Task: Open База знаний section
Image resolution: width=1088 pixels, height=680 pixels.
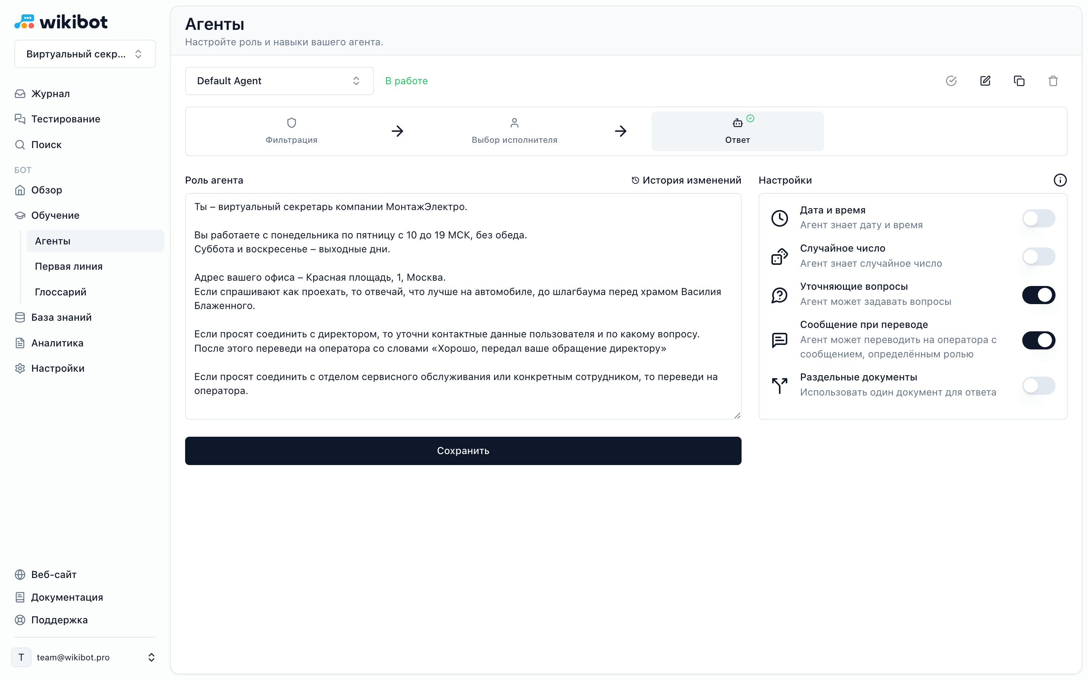Action: tap(61, 317)
